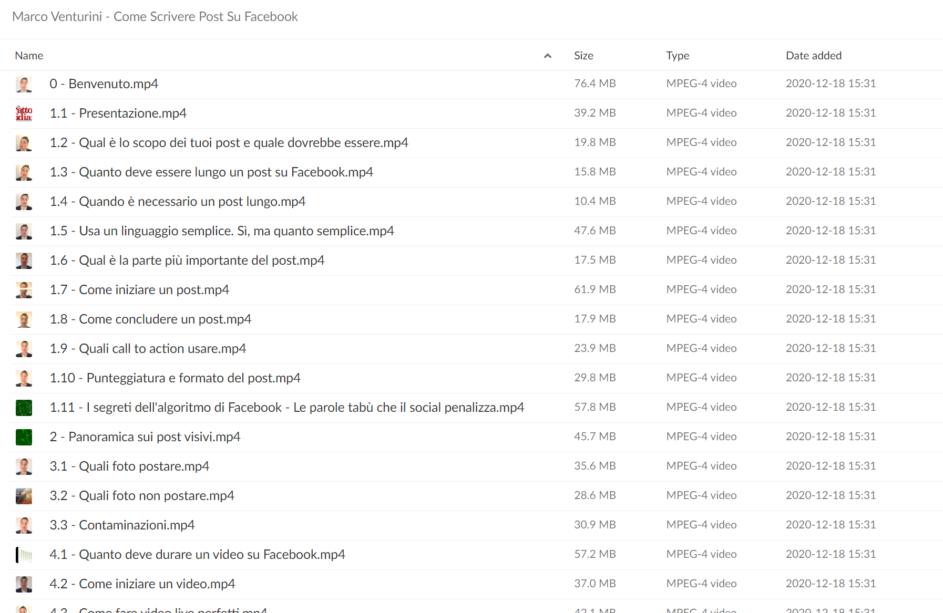Click thumbnail of 3.2 - Quali foto non postare
The width and height of the screenshot is (943, 613).
24,496
